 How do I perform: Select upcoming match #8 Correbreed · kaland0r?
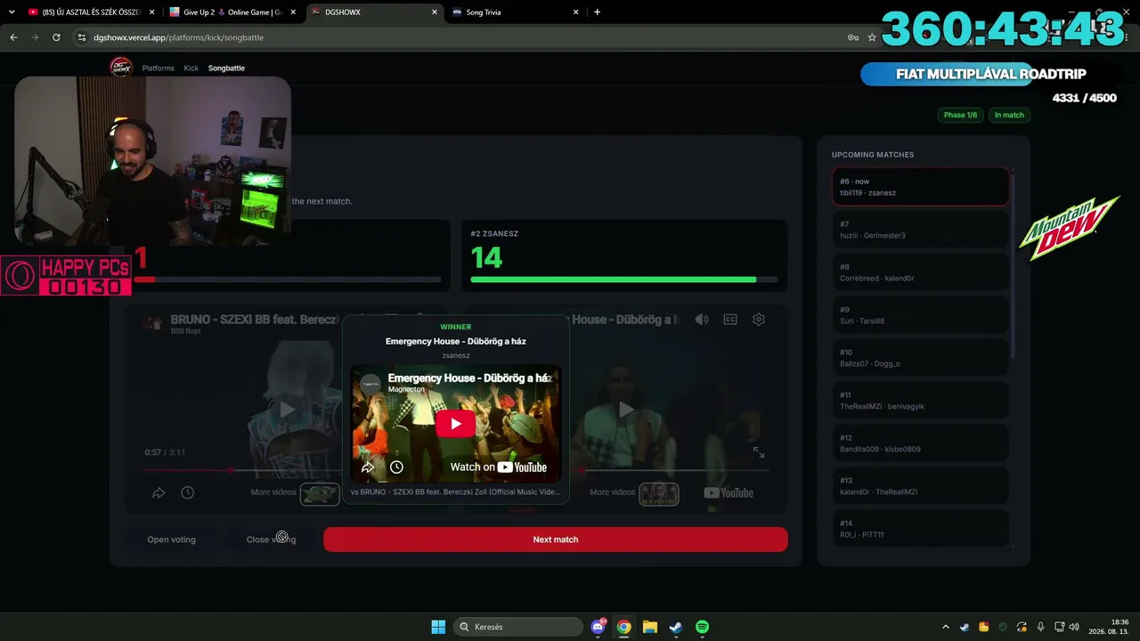(921, 272)
